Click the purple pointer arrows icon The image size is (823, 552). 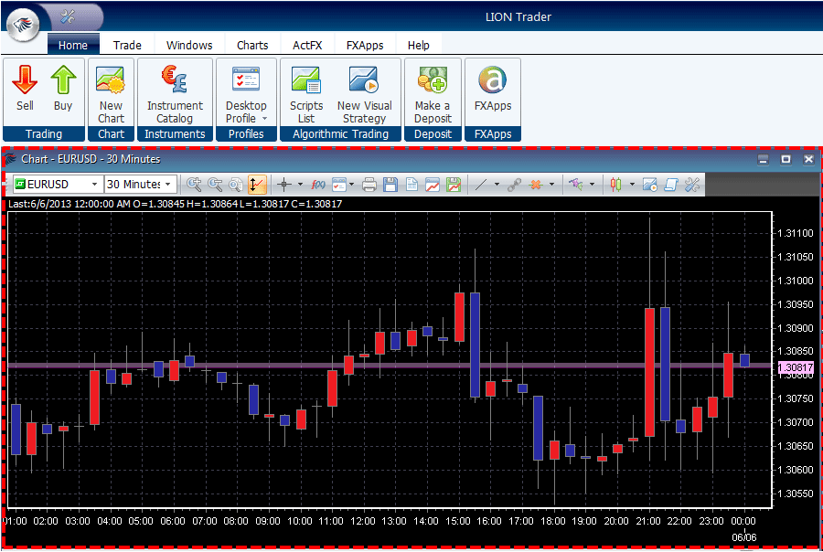tap(576, 185)
